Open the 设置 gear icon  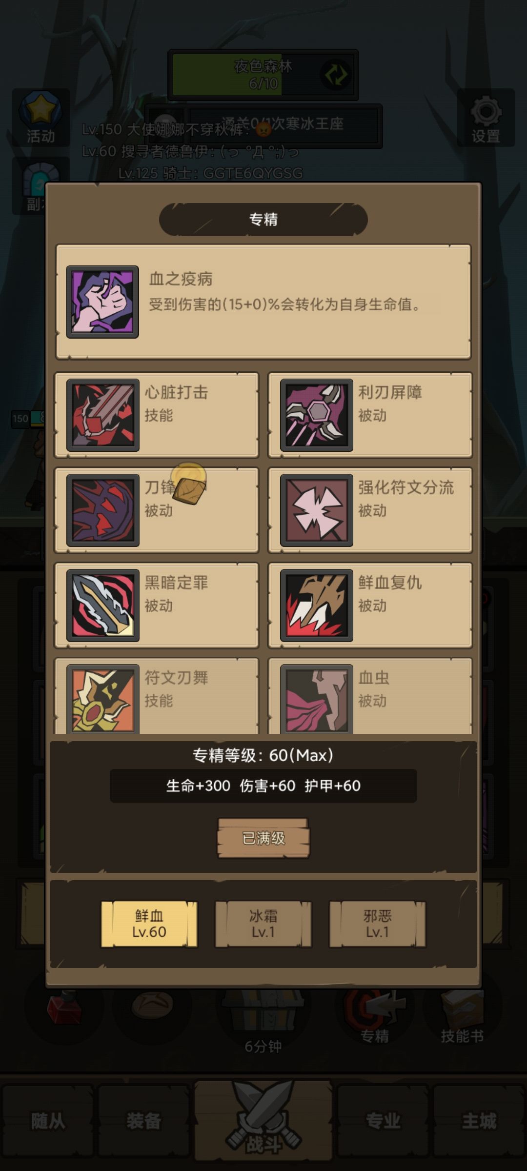486,118
